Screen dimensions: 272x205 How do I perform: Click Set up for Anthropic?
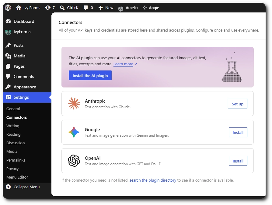(238, 104)
